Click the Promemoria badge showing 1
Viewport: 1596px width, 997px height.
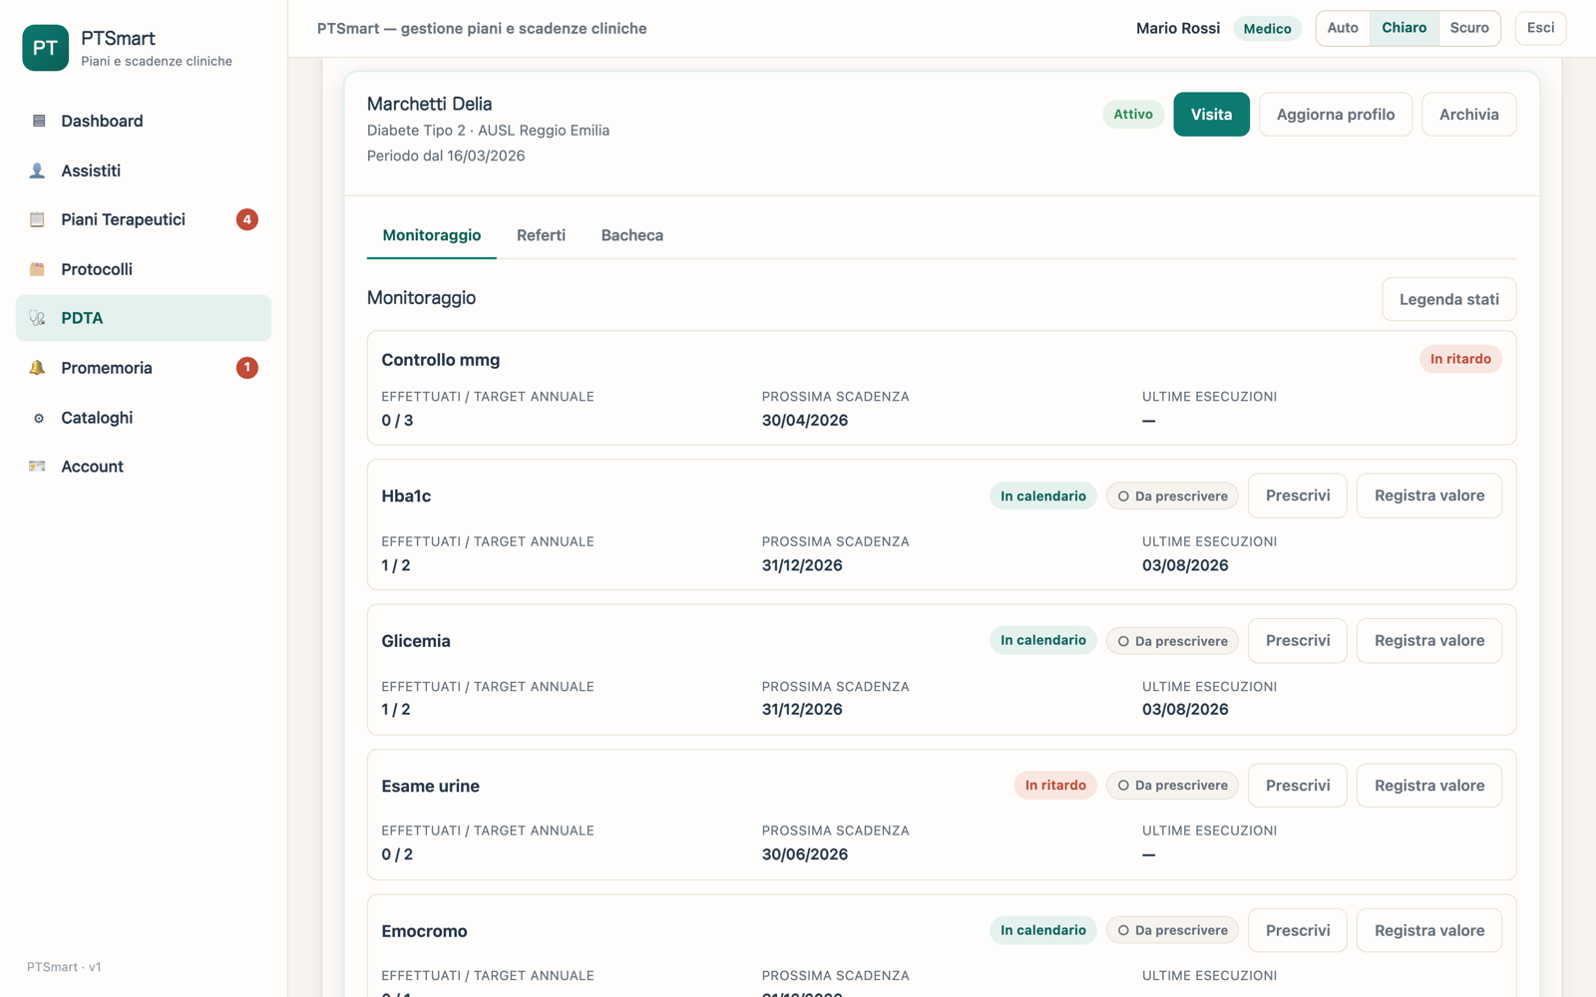tap(247, 368)
